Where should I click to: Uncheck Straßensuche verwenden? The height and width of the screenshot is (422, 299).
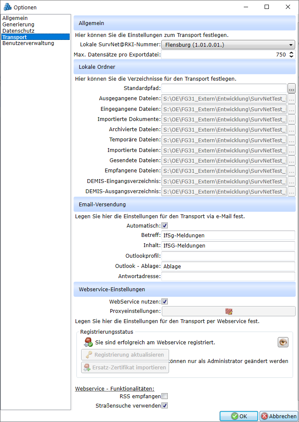165,405
